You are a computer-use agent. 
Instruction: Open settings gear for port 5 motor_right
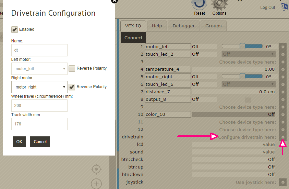[x=283, y=77]
